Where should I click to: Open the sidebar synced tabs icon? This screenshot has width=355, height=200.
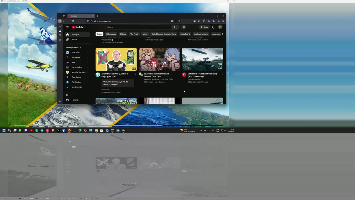click(60, 31)
